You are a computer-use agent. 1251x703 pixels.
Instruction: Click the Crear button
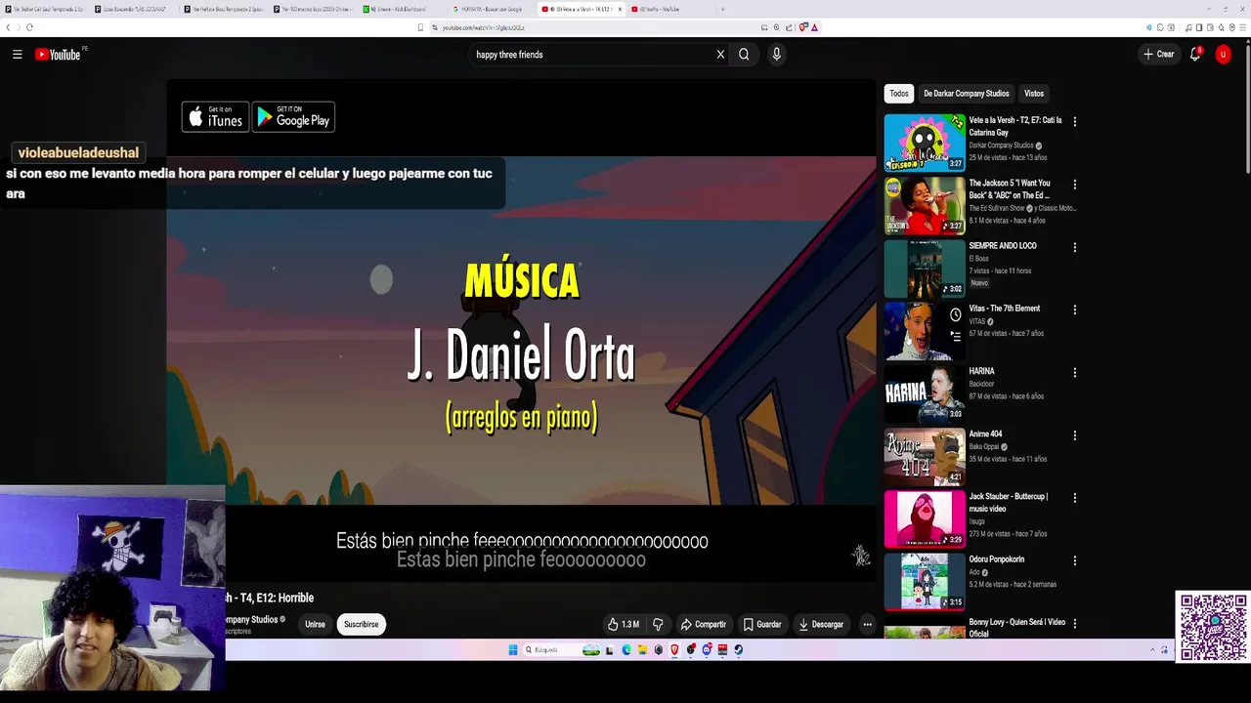coord(1159,55)
